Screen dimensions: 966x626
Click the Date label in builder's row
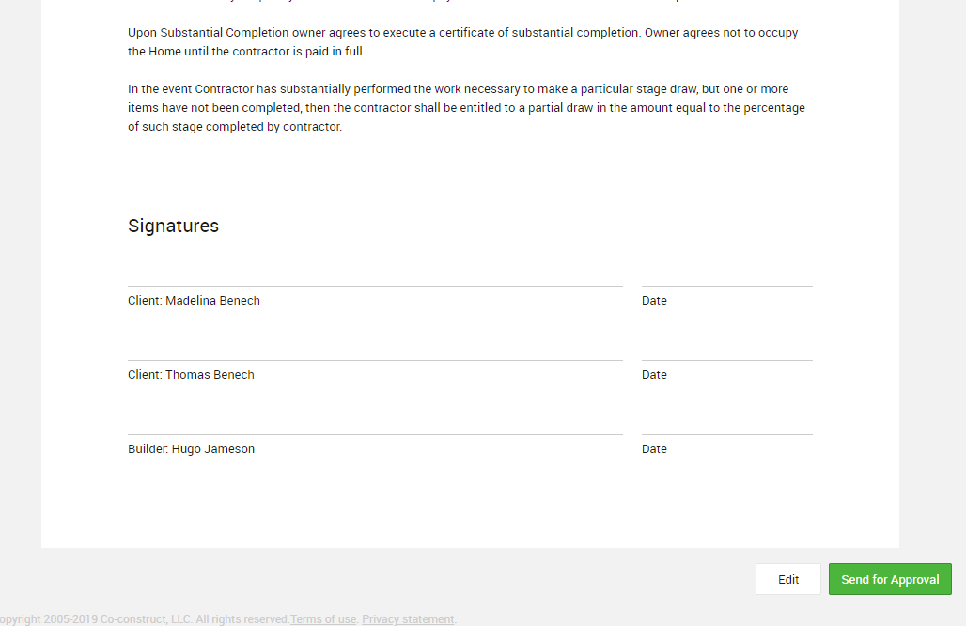pyautogui.click(x=654, y=449)
